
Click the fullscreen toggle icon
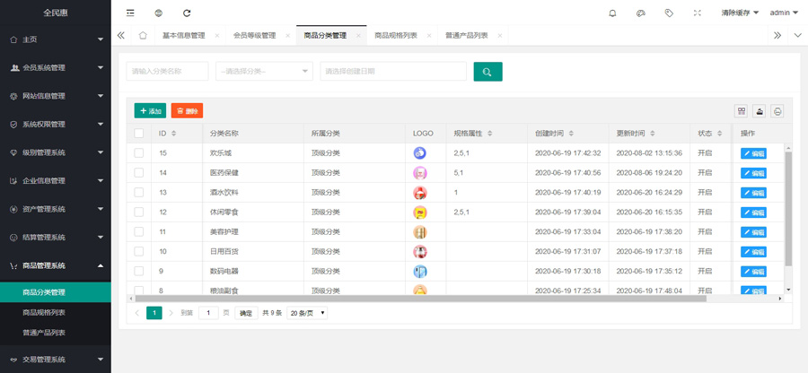[697, 13]
